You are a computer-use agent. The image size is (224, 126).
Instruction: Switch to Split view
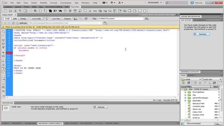tap(15, 19)
